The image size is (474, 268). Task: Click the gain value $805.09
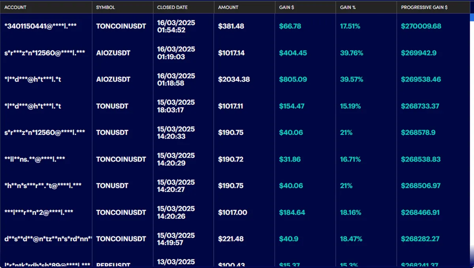pyautogui.click(x=293, y=80)
